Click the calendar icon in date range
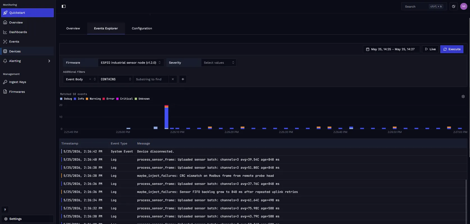Viewport: 470px width, 224px height. (x=368, y=49)
